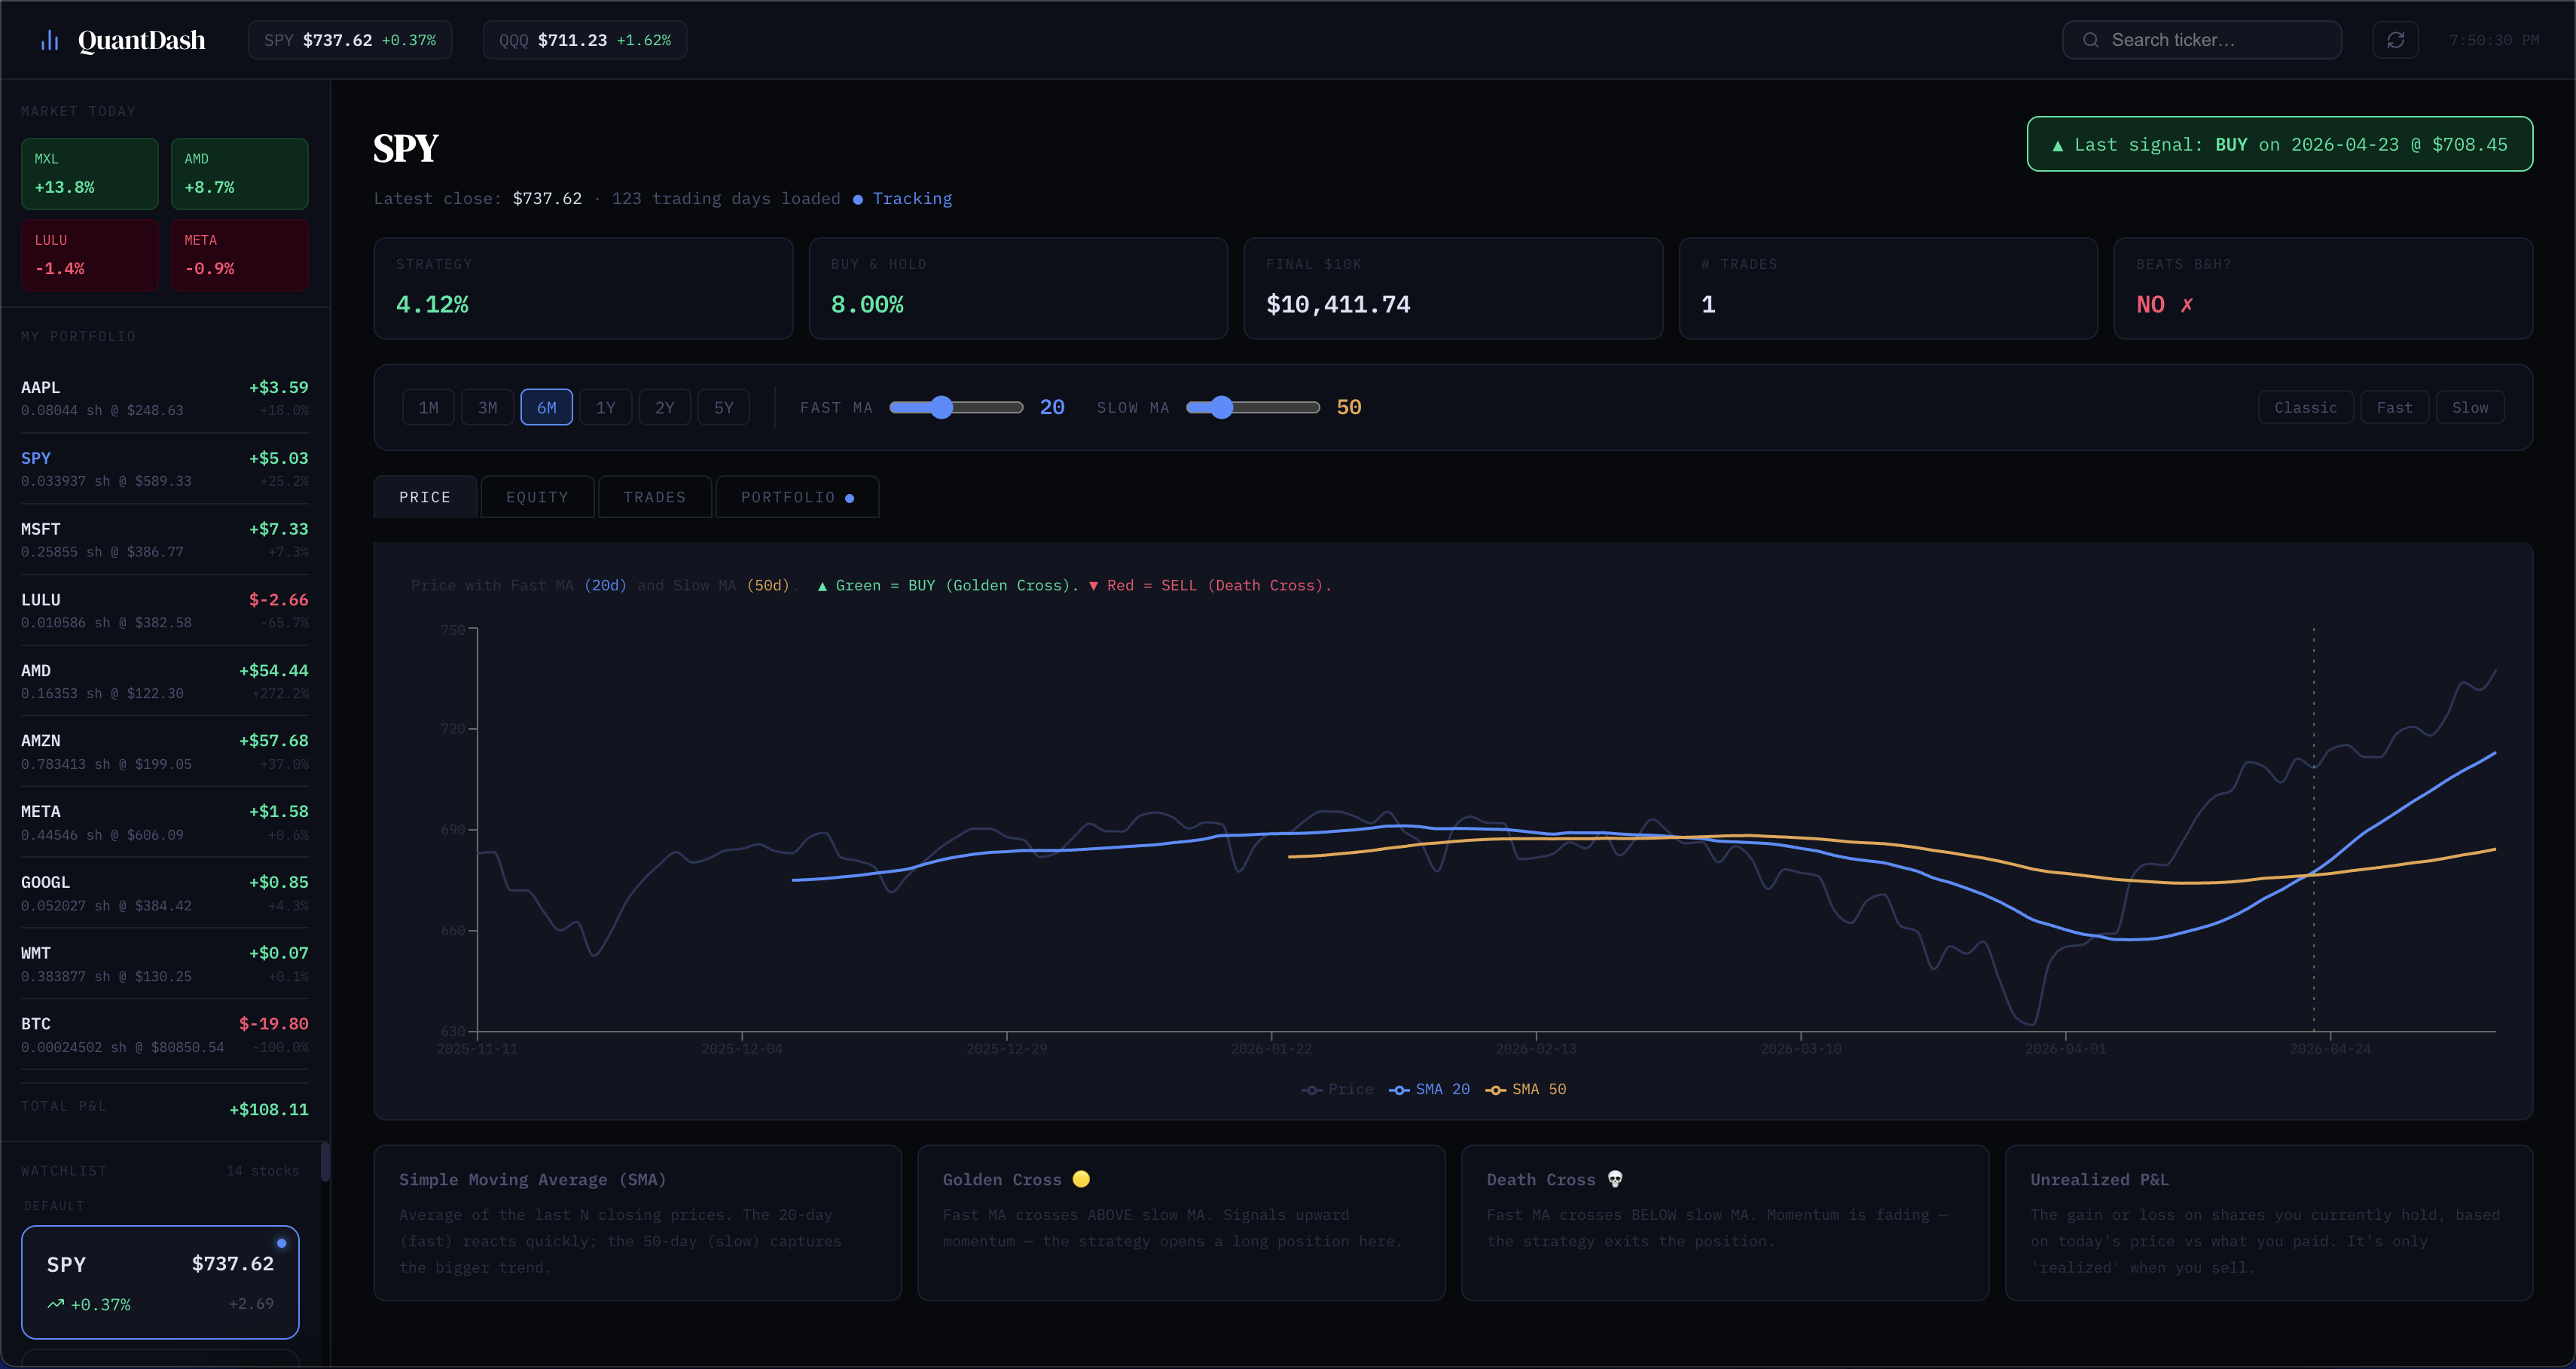Click the Buy & Hold value 8.00%
The width and height of the screenshot is (2576, 1369).
tap(867, 305)
